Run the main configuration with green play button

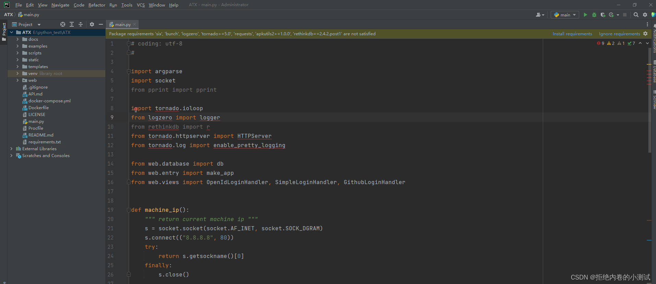[x=585, y=15]
